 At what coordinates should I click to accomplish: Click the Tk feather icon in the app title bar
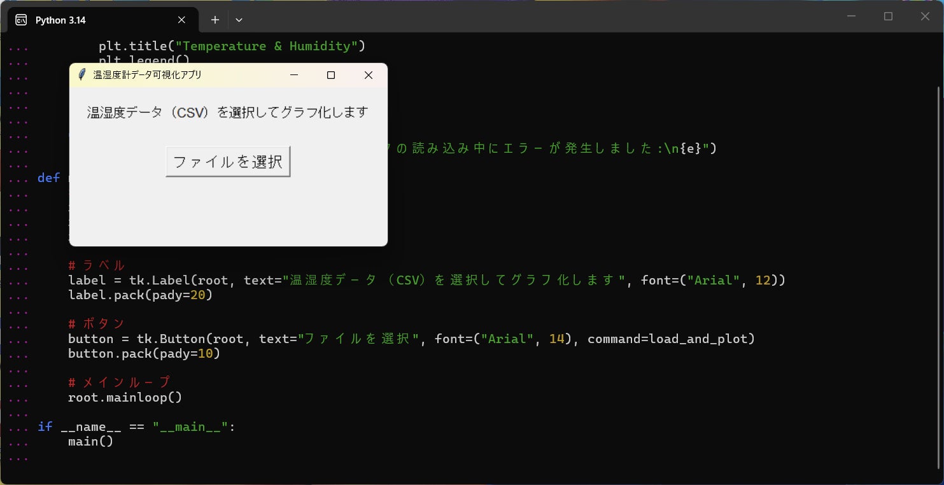[x=81, y=75]
